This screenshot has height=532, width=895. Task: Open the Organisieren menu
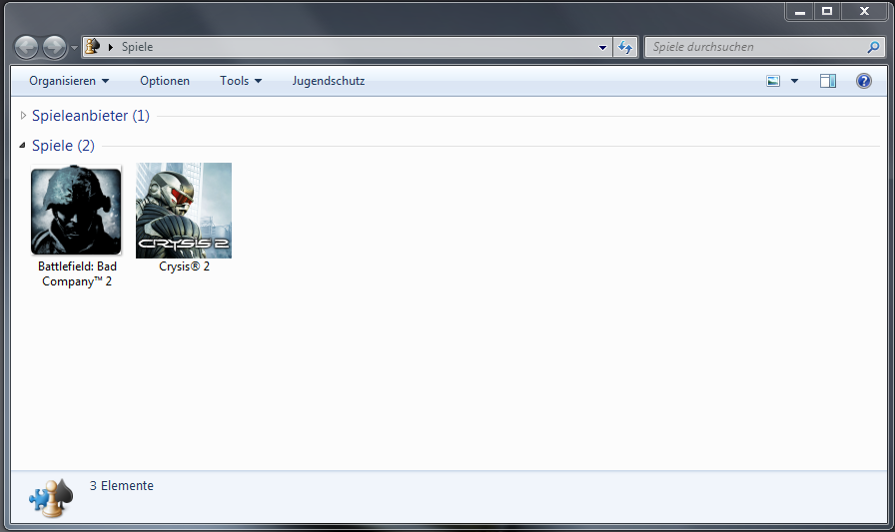click(69, 81)
